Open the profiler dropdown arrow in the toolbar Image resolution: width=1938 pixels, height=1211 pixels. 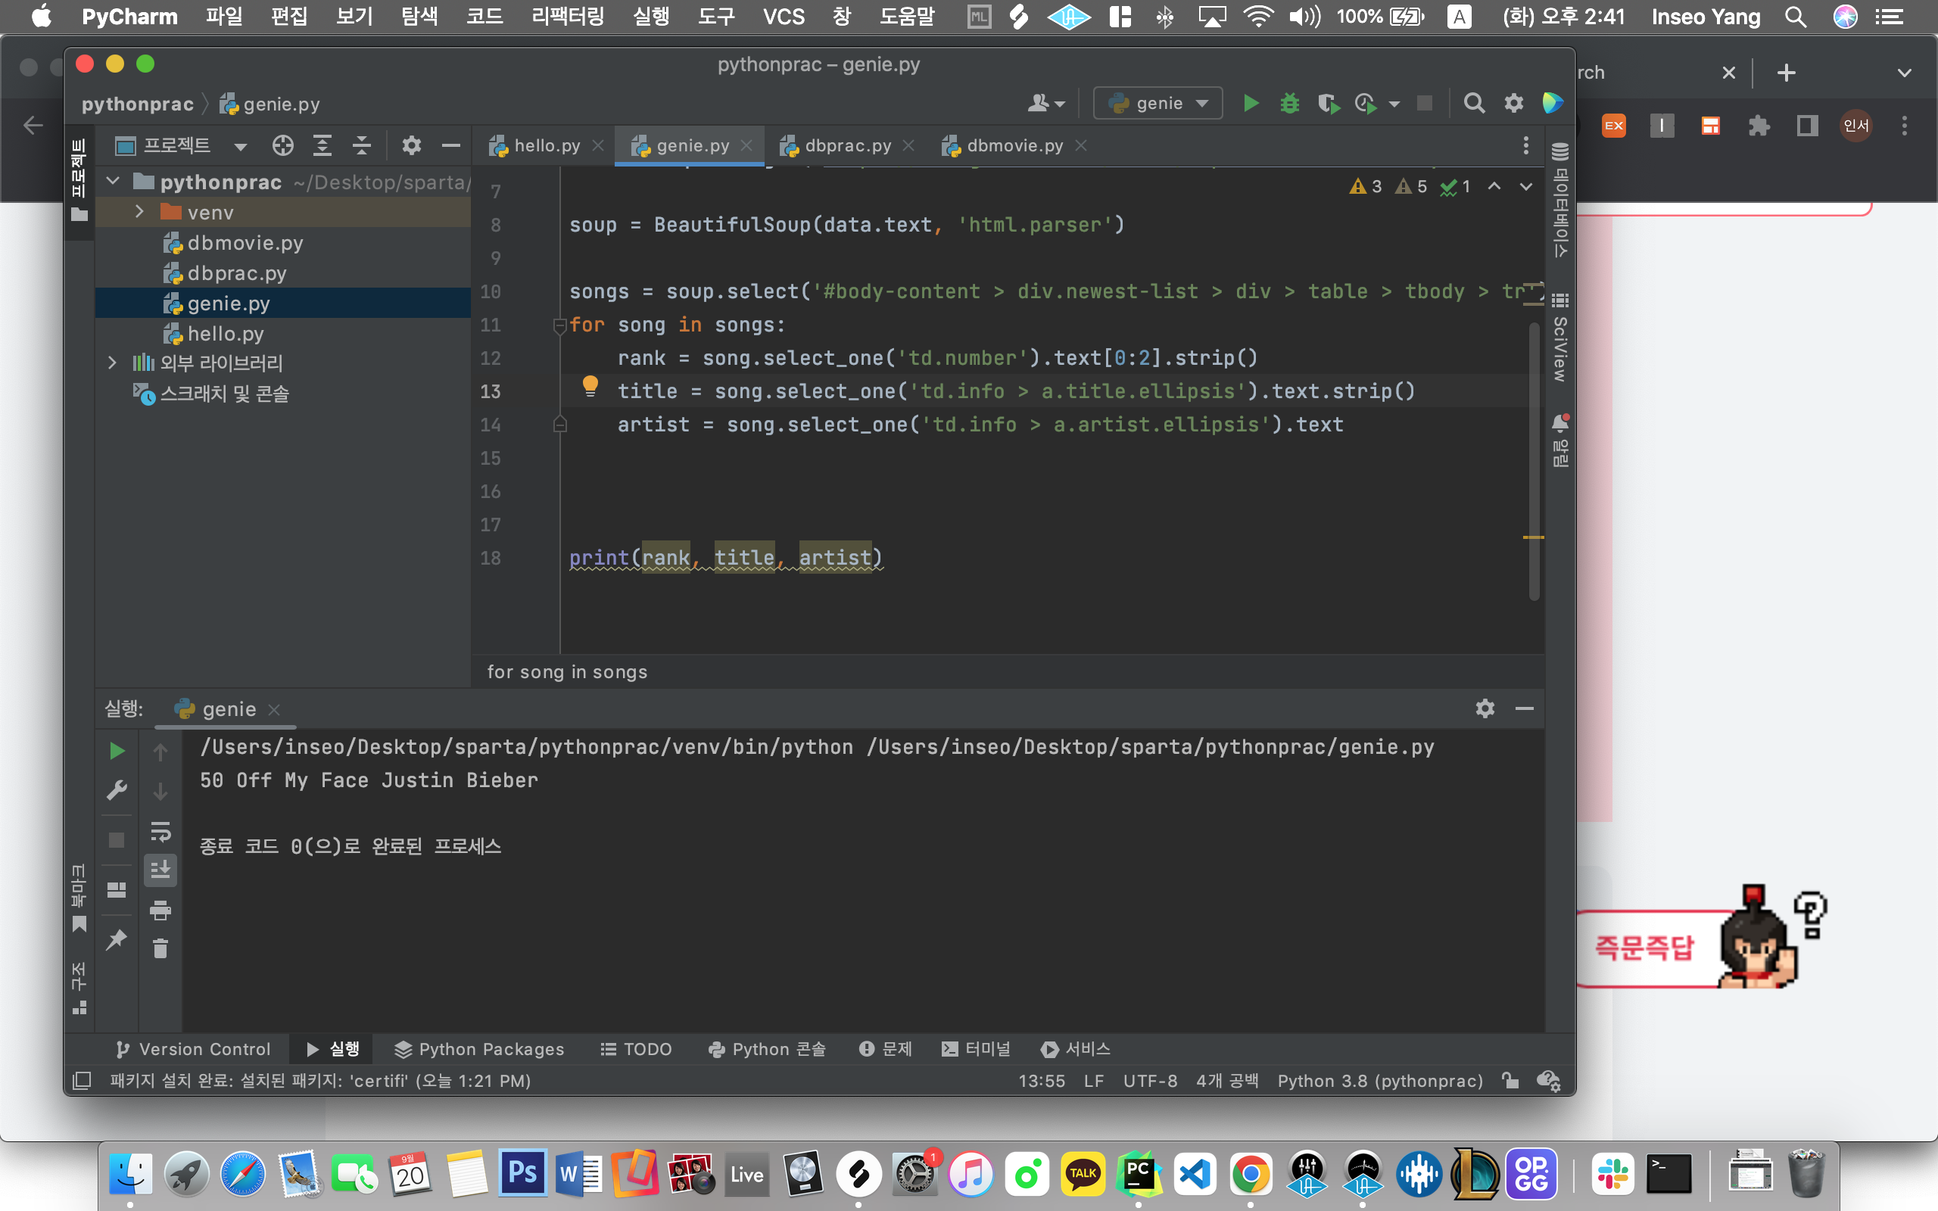1394,104
